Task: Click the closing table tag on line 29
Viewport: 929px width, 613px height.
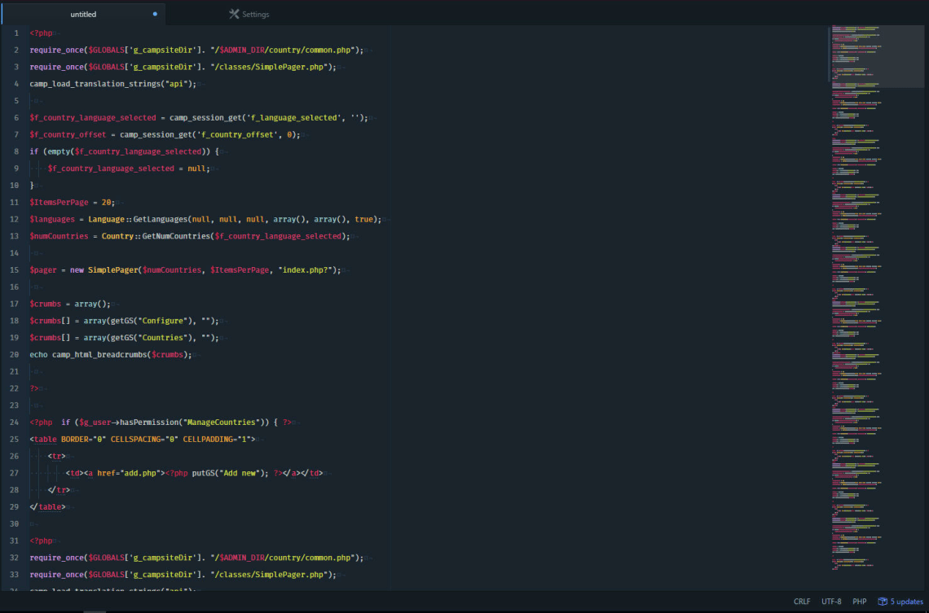Action: (x=47, y=507)
